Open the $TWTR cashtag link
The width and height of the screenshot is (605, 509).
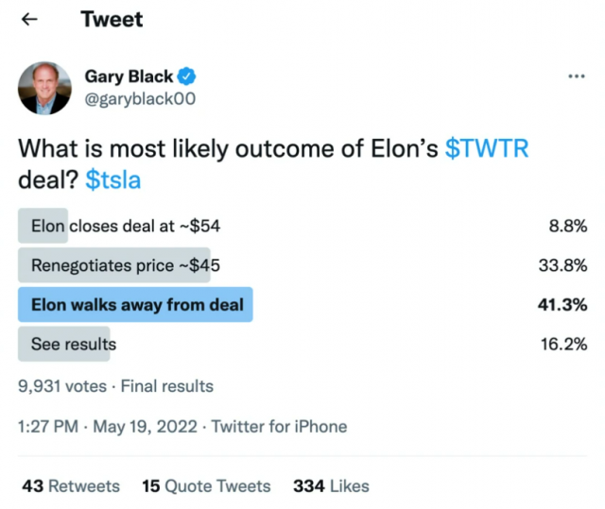pyautogui.click(x=487, y=148)
